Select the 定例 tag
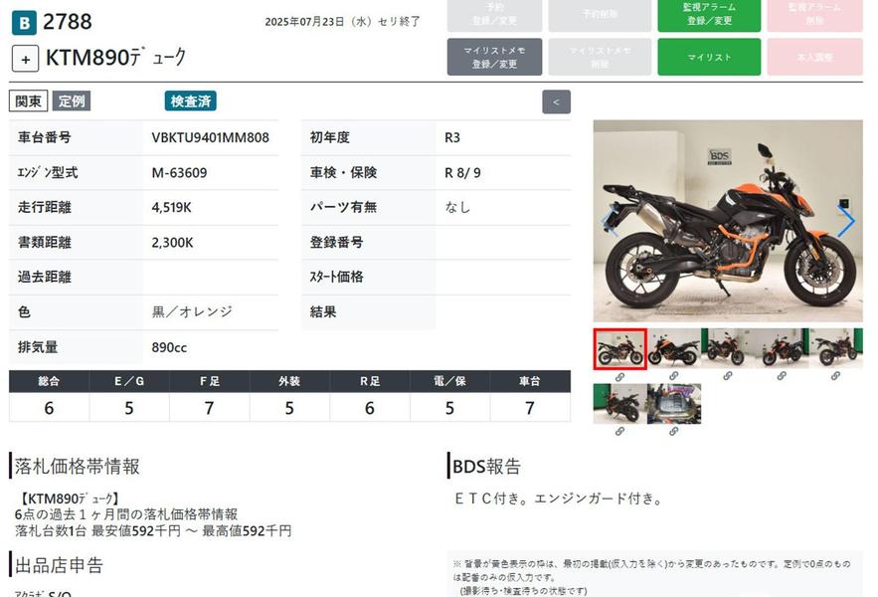Image resolution: width=878 pixels, height=597 pixels. pos(72,100)
